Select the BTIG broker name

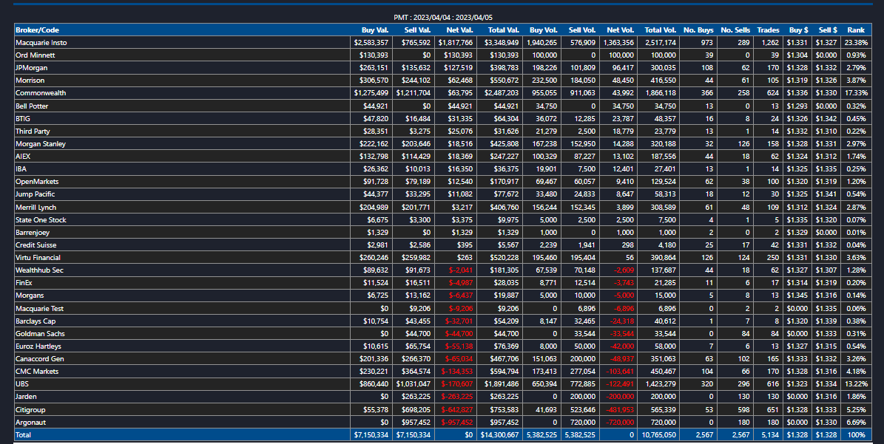coord(23,119)
